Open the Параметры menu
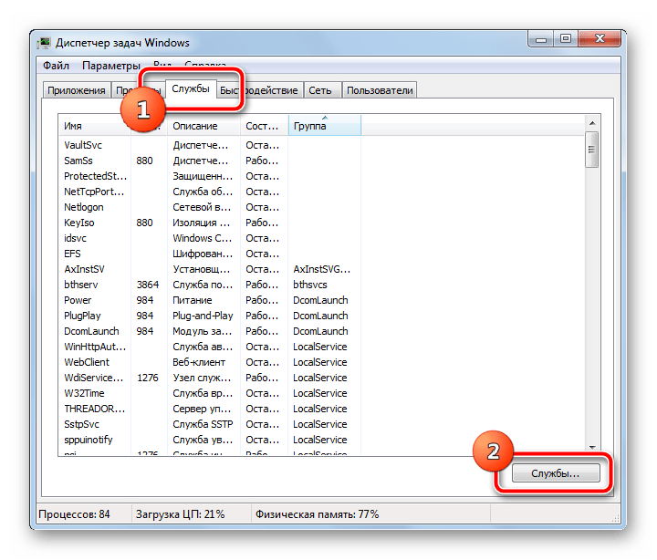The image size is (657, 560). (x=111, y=66)
